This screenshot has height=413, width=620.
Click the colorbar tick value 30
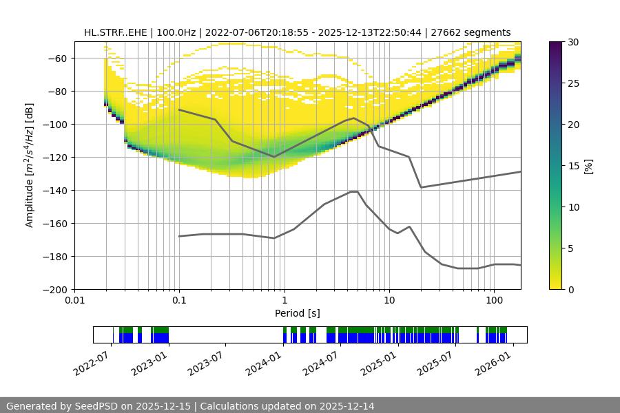pyautogui.click(x=570, y=42)
